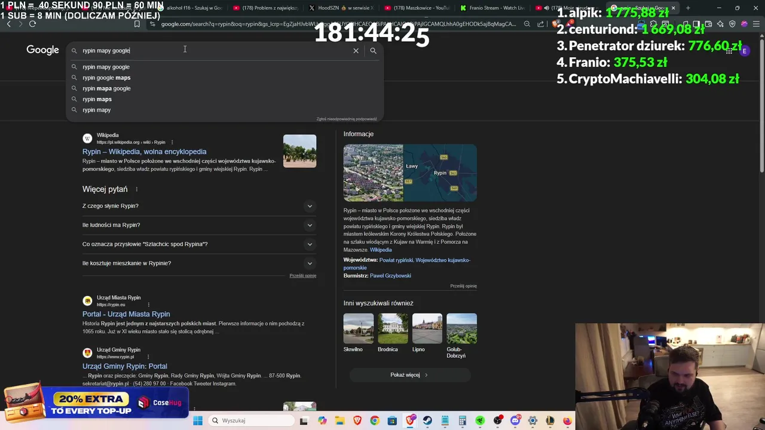This screenshot has width=765, height=430.
Task: Click the browser reload button
Action: click(x=32, y=24)
